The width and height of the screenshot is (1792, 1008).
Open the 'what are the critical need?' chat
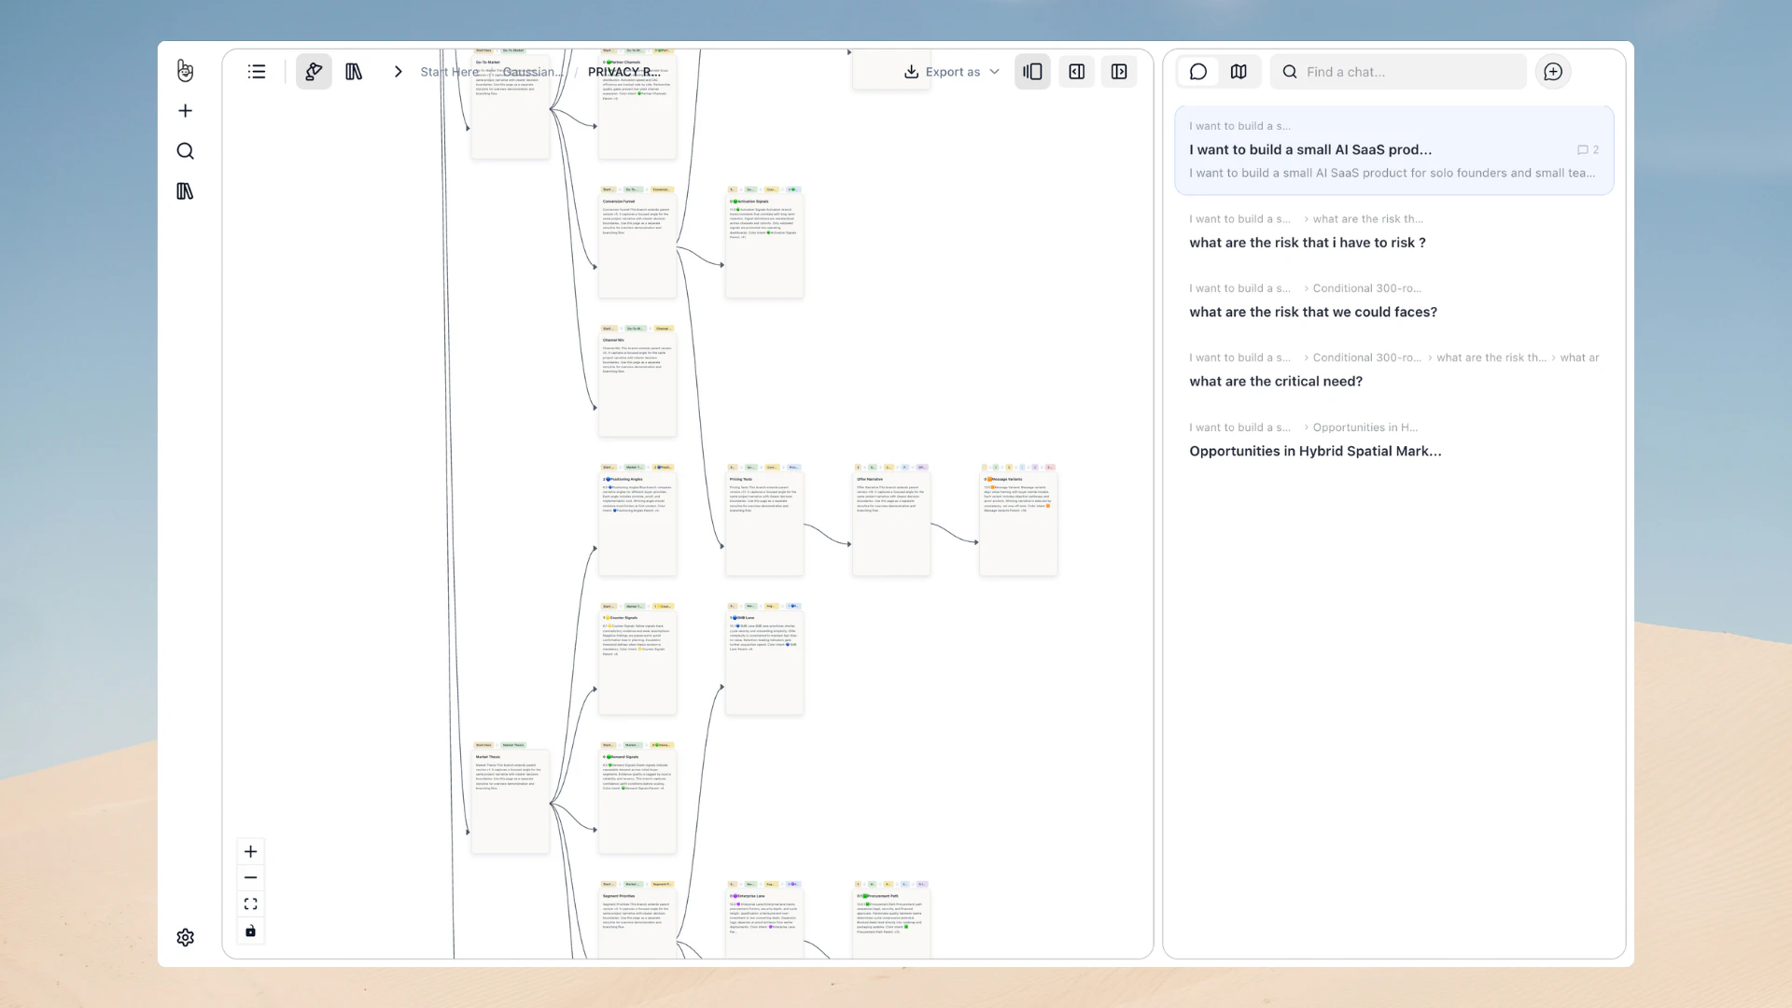(1276, 381)
